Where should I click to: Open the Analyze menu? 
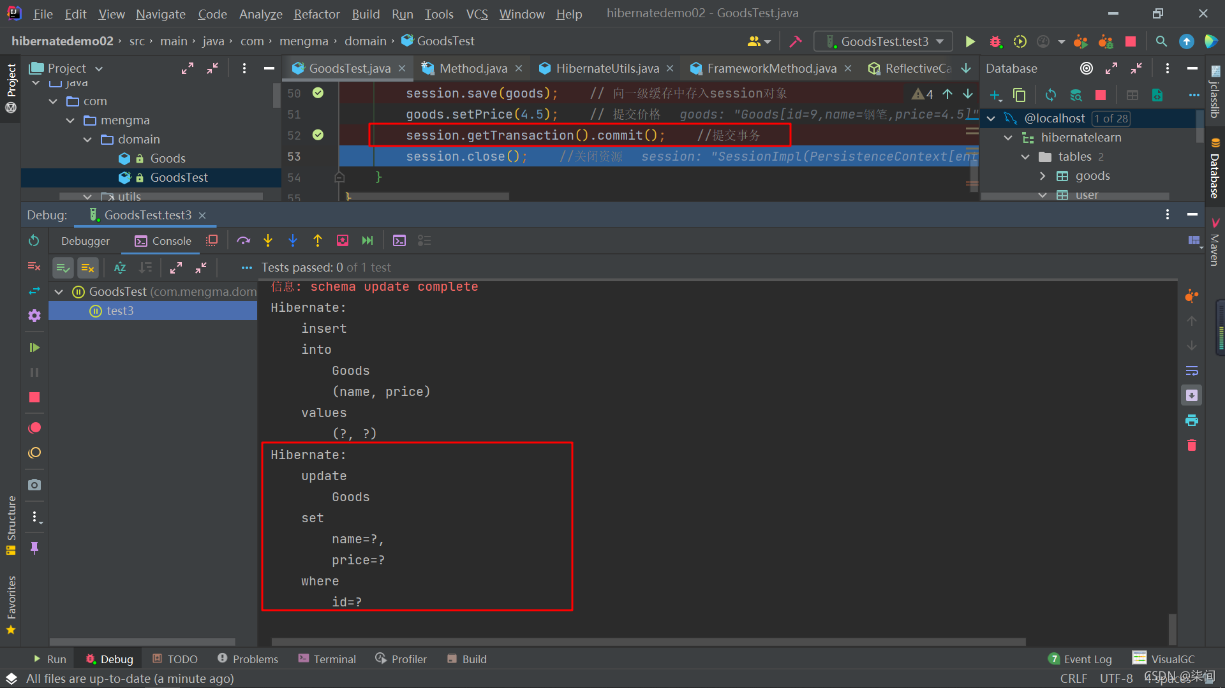(260, 14)
